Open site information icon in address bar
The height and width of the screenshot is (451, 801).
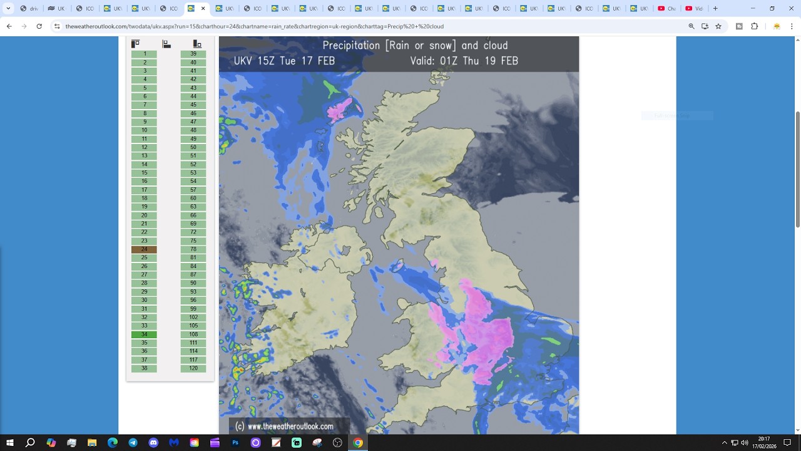(x=57, y=26)
